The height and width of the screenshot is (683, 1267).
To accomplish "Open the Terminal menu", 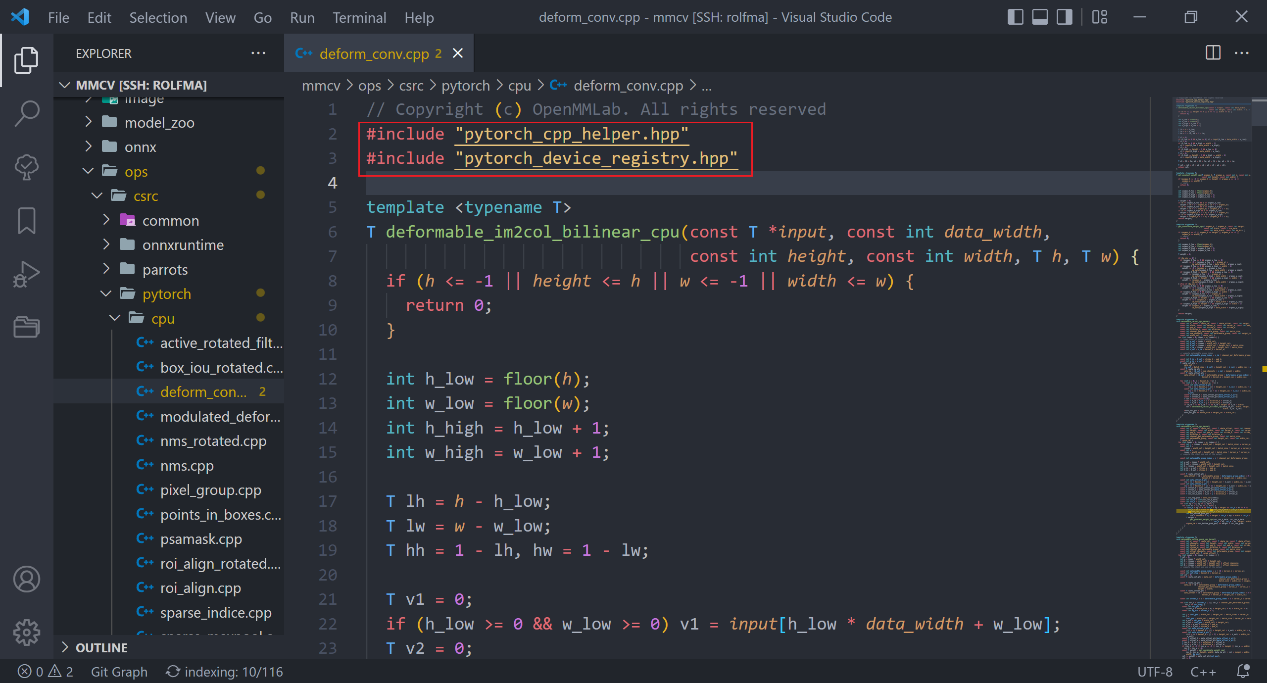I will point(359,18).
